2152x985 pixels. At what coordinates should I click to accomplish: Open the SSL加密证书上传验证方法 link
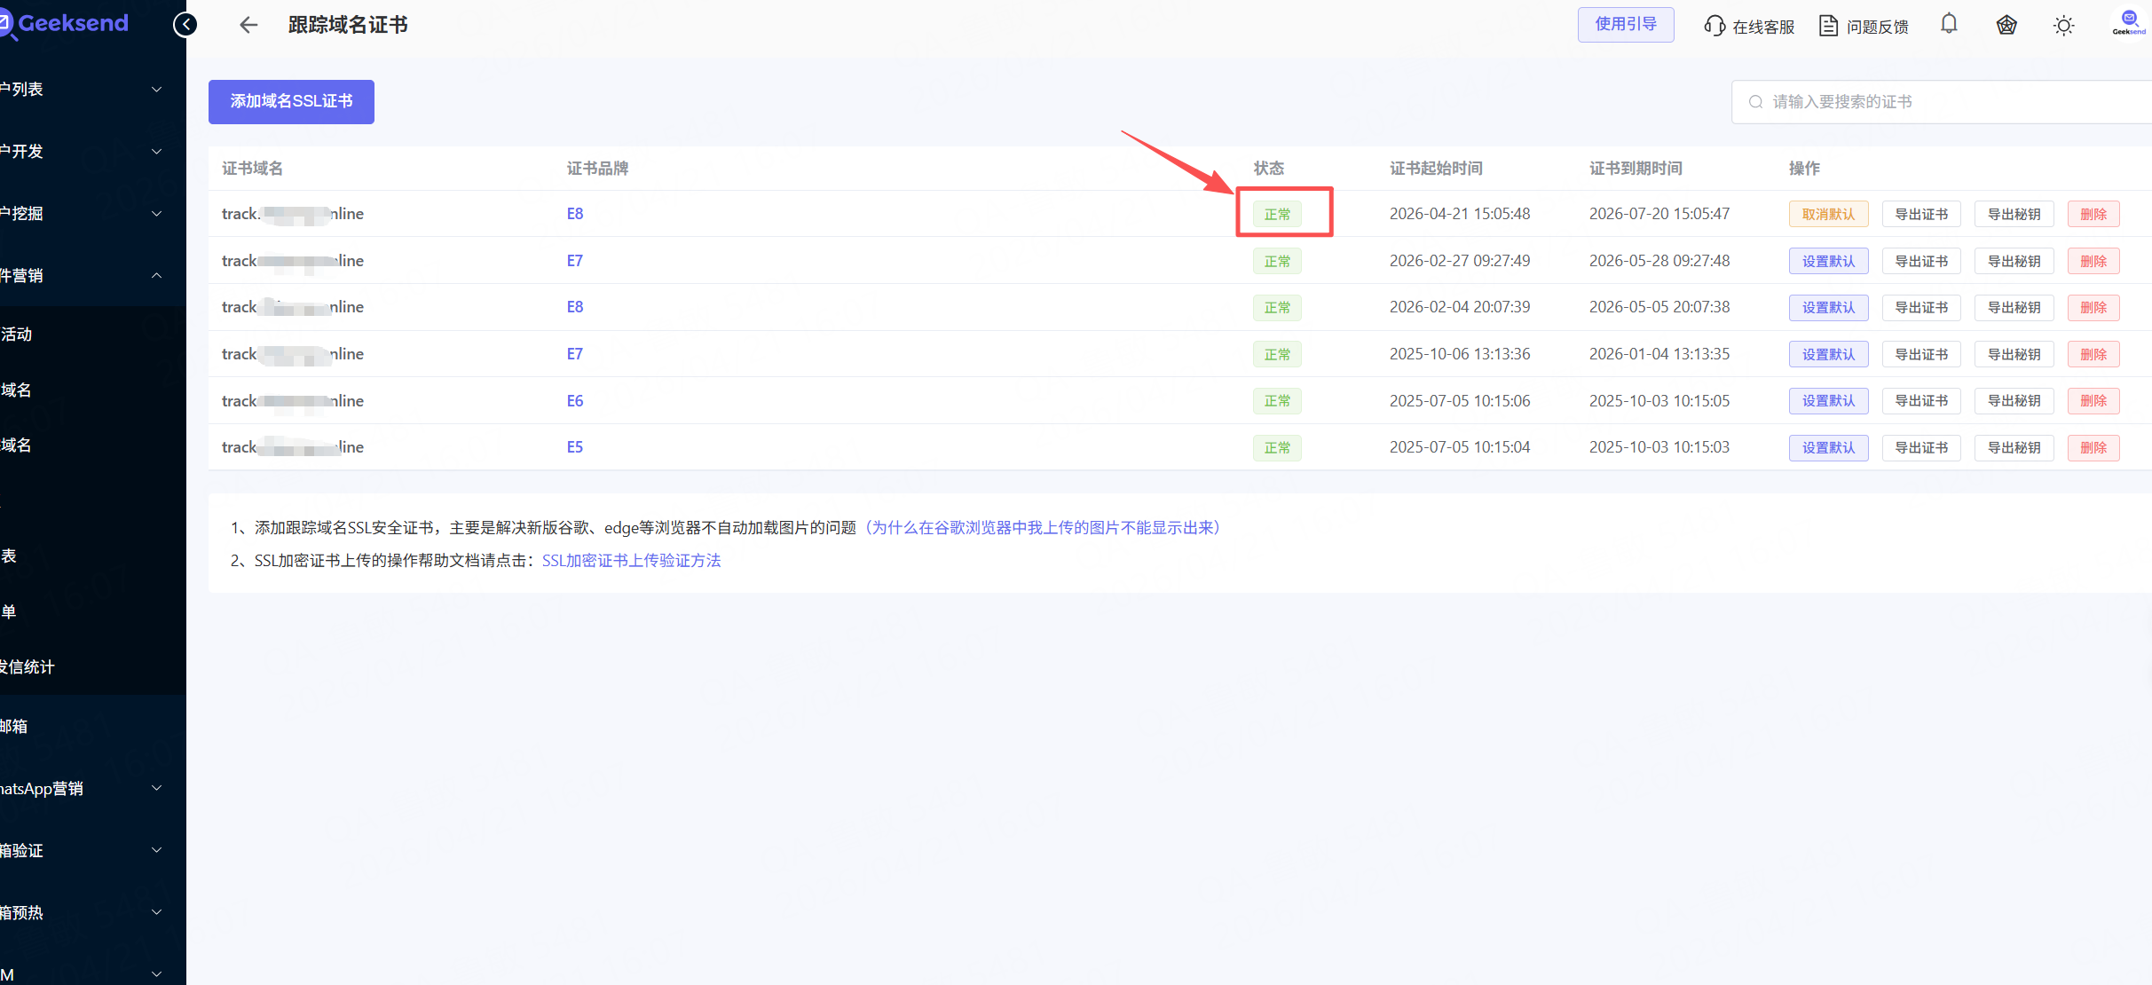pos(631,560)
